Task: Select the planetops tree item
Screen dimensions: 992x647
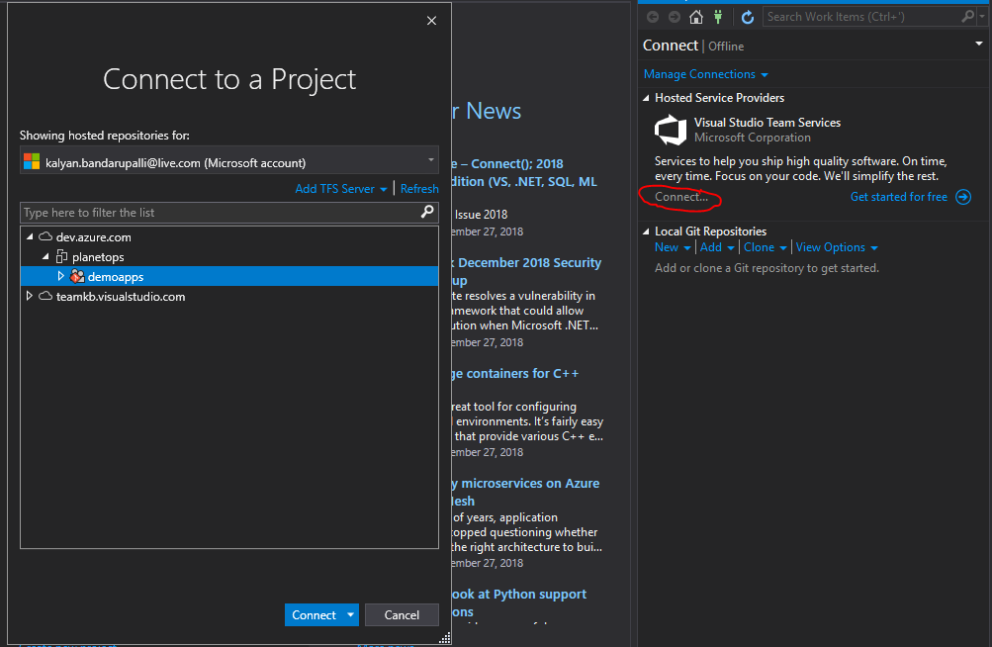Action: (98, 257)
